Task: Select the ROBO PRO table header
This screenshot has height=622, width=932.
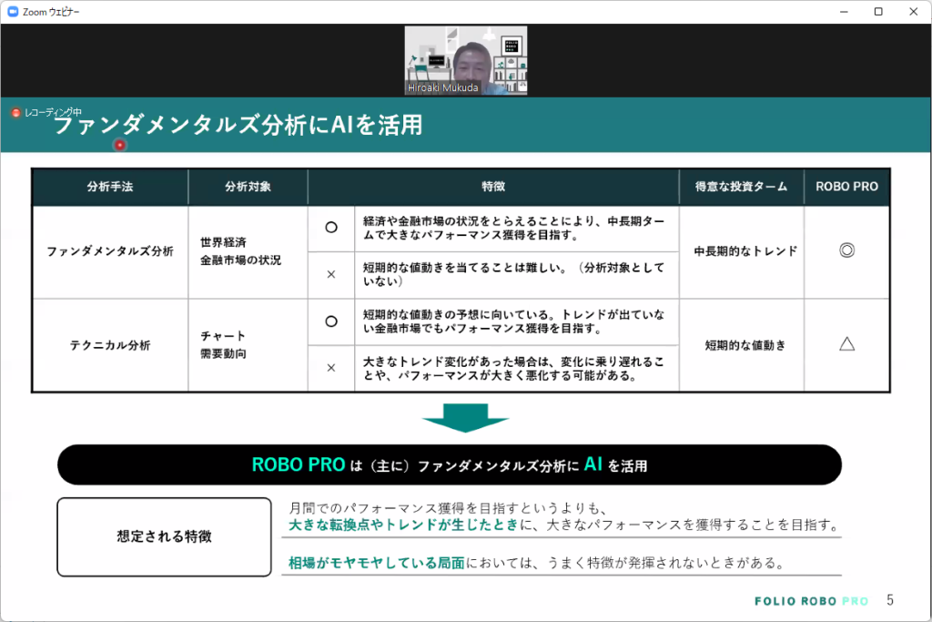Action: [846, 187]
